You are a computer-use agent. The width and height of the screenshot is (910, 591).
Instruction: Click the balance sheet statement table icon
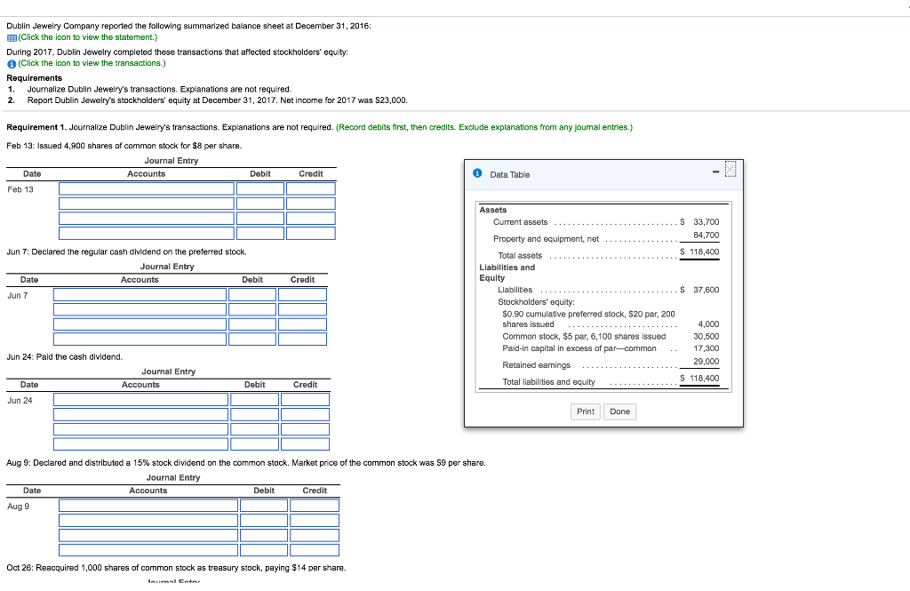[x=11, y=37]
